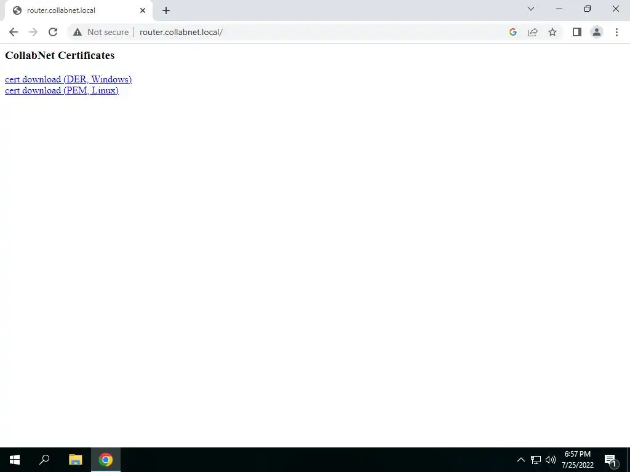
Task: Share this page using the share icon
Action: (533, 32)
